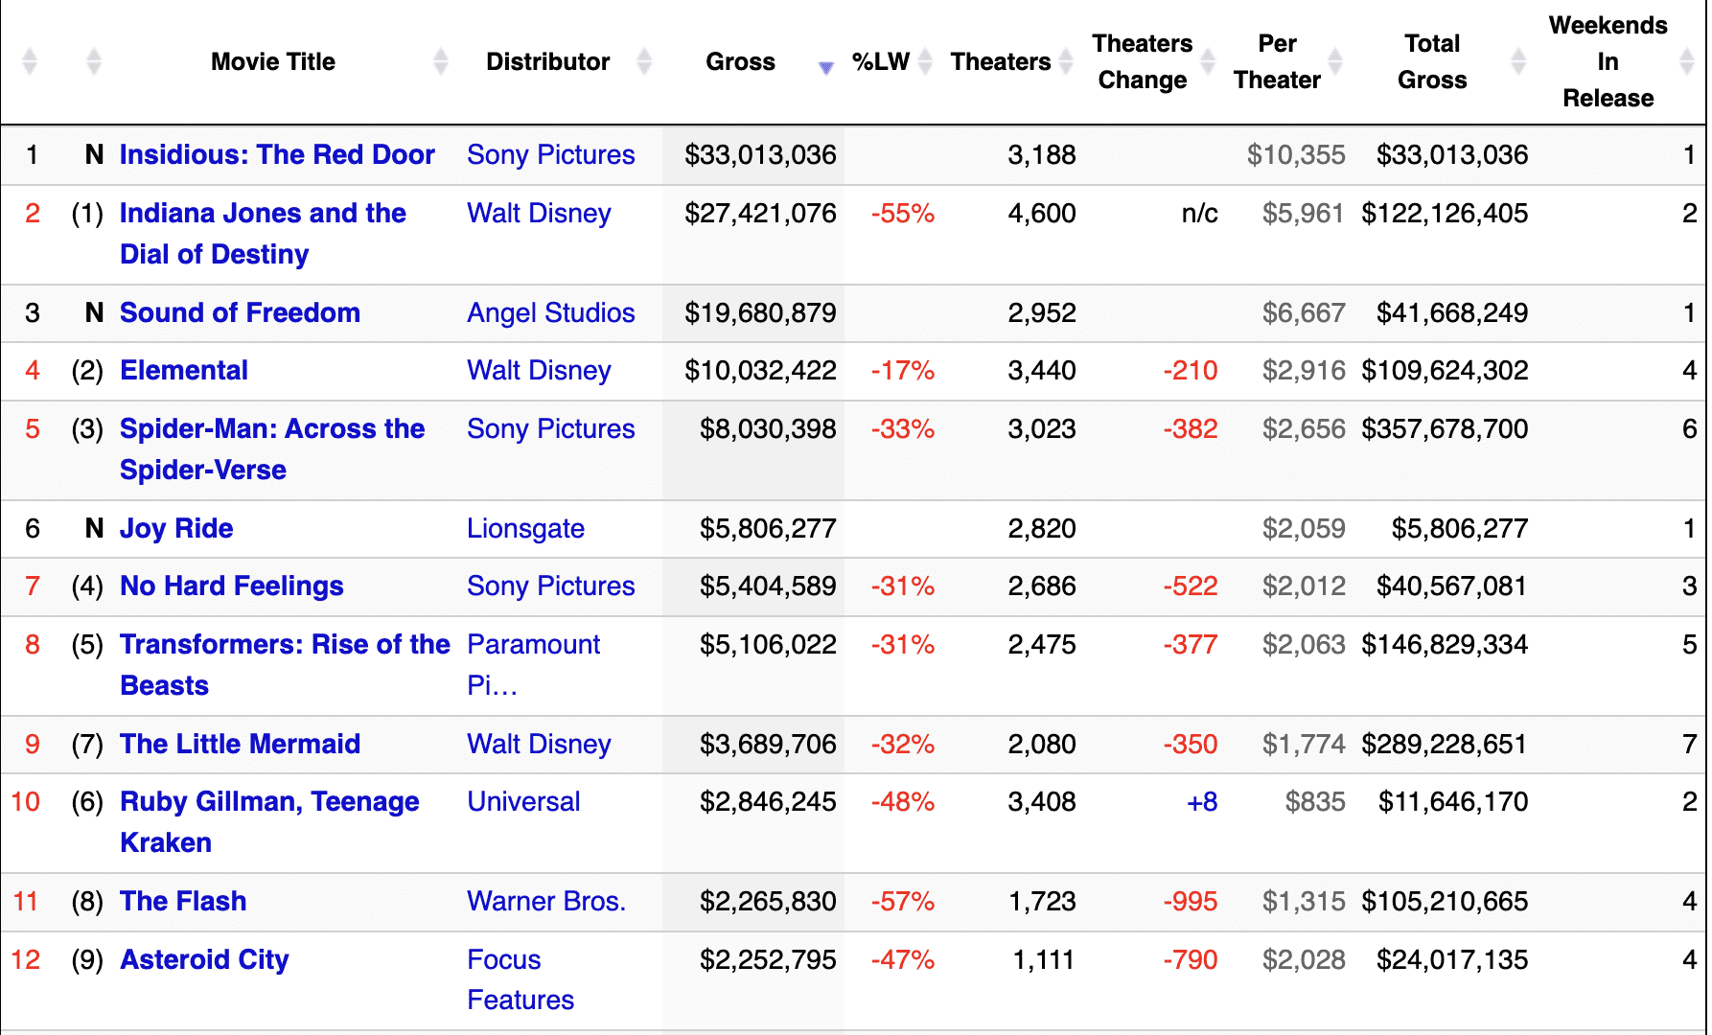The width and height of the screenshot is (1712, 1035).
Task: Select gross value $27,421,076
Action: tap(760, 214)
